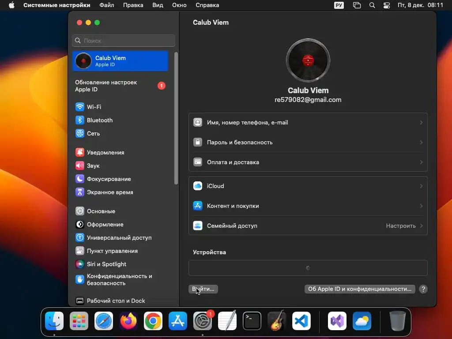Launch Safari from the Dock
Image resolution: width=452 pixels, height=339 pixels.
104,321
